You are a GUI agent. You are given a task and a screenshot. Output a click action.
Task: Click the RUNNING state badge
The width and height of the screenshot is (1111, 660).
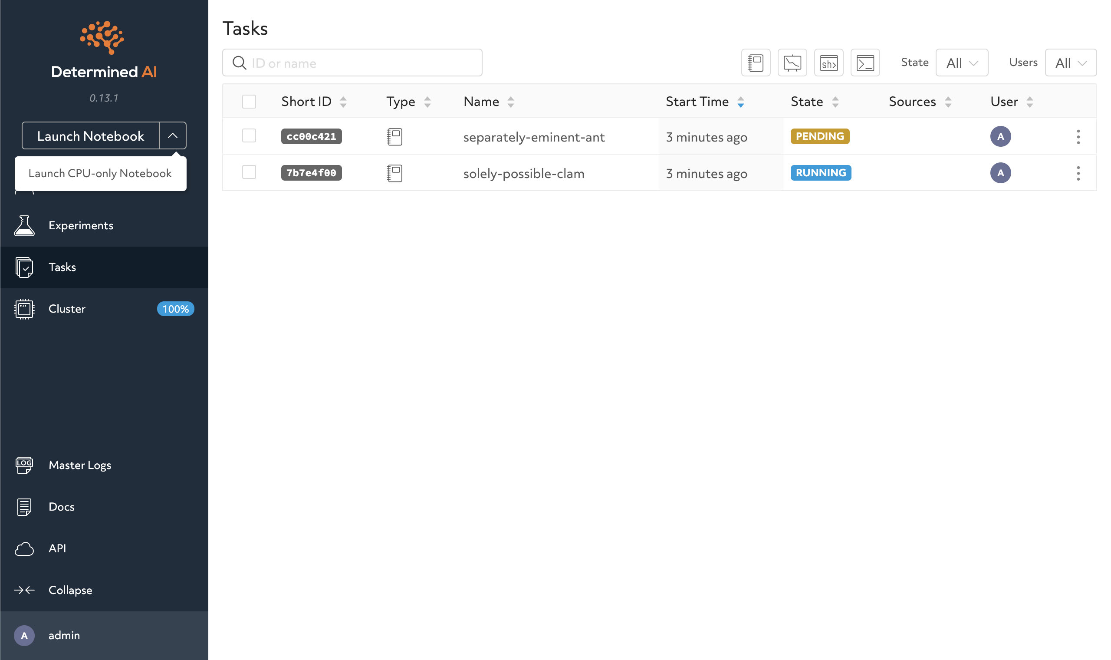(x=821, y=173)
